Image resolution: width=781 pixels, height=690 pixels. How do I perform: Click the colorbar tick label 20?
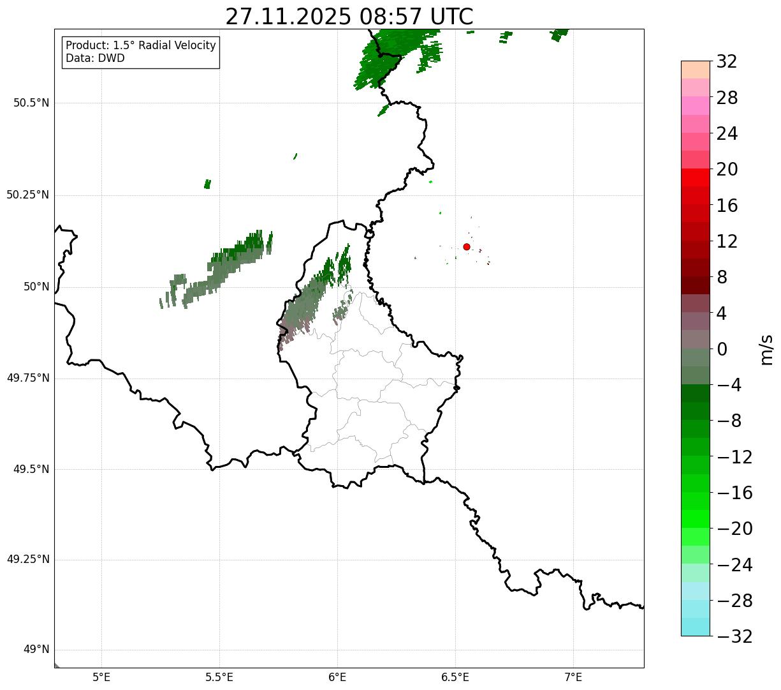pos(727,170)
